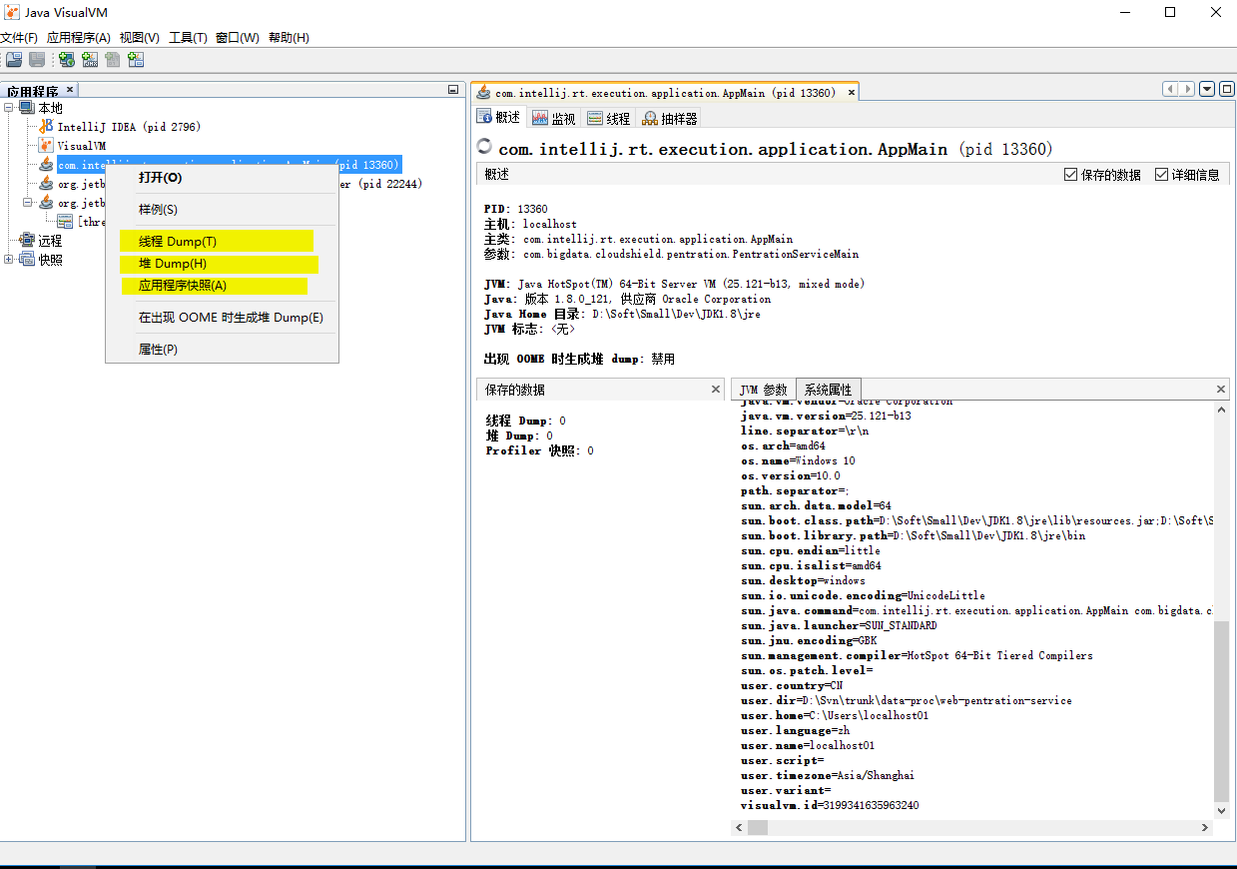
Task: Close the Applications panel tab
Action: 71,91
